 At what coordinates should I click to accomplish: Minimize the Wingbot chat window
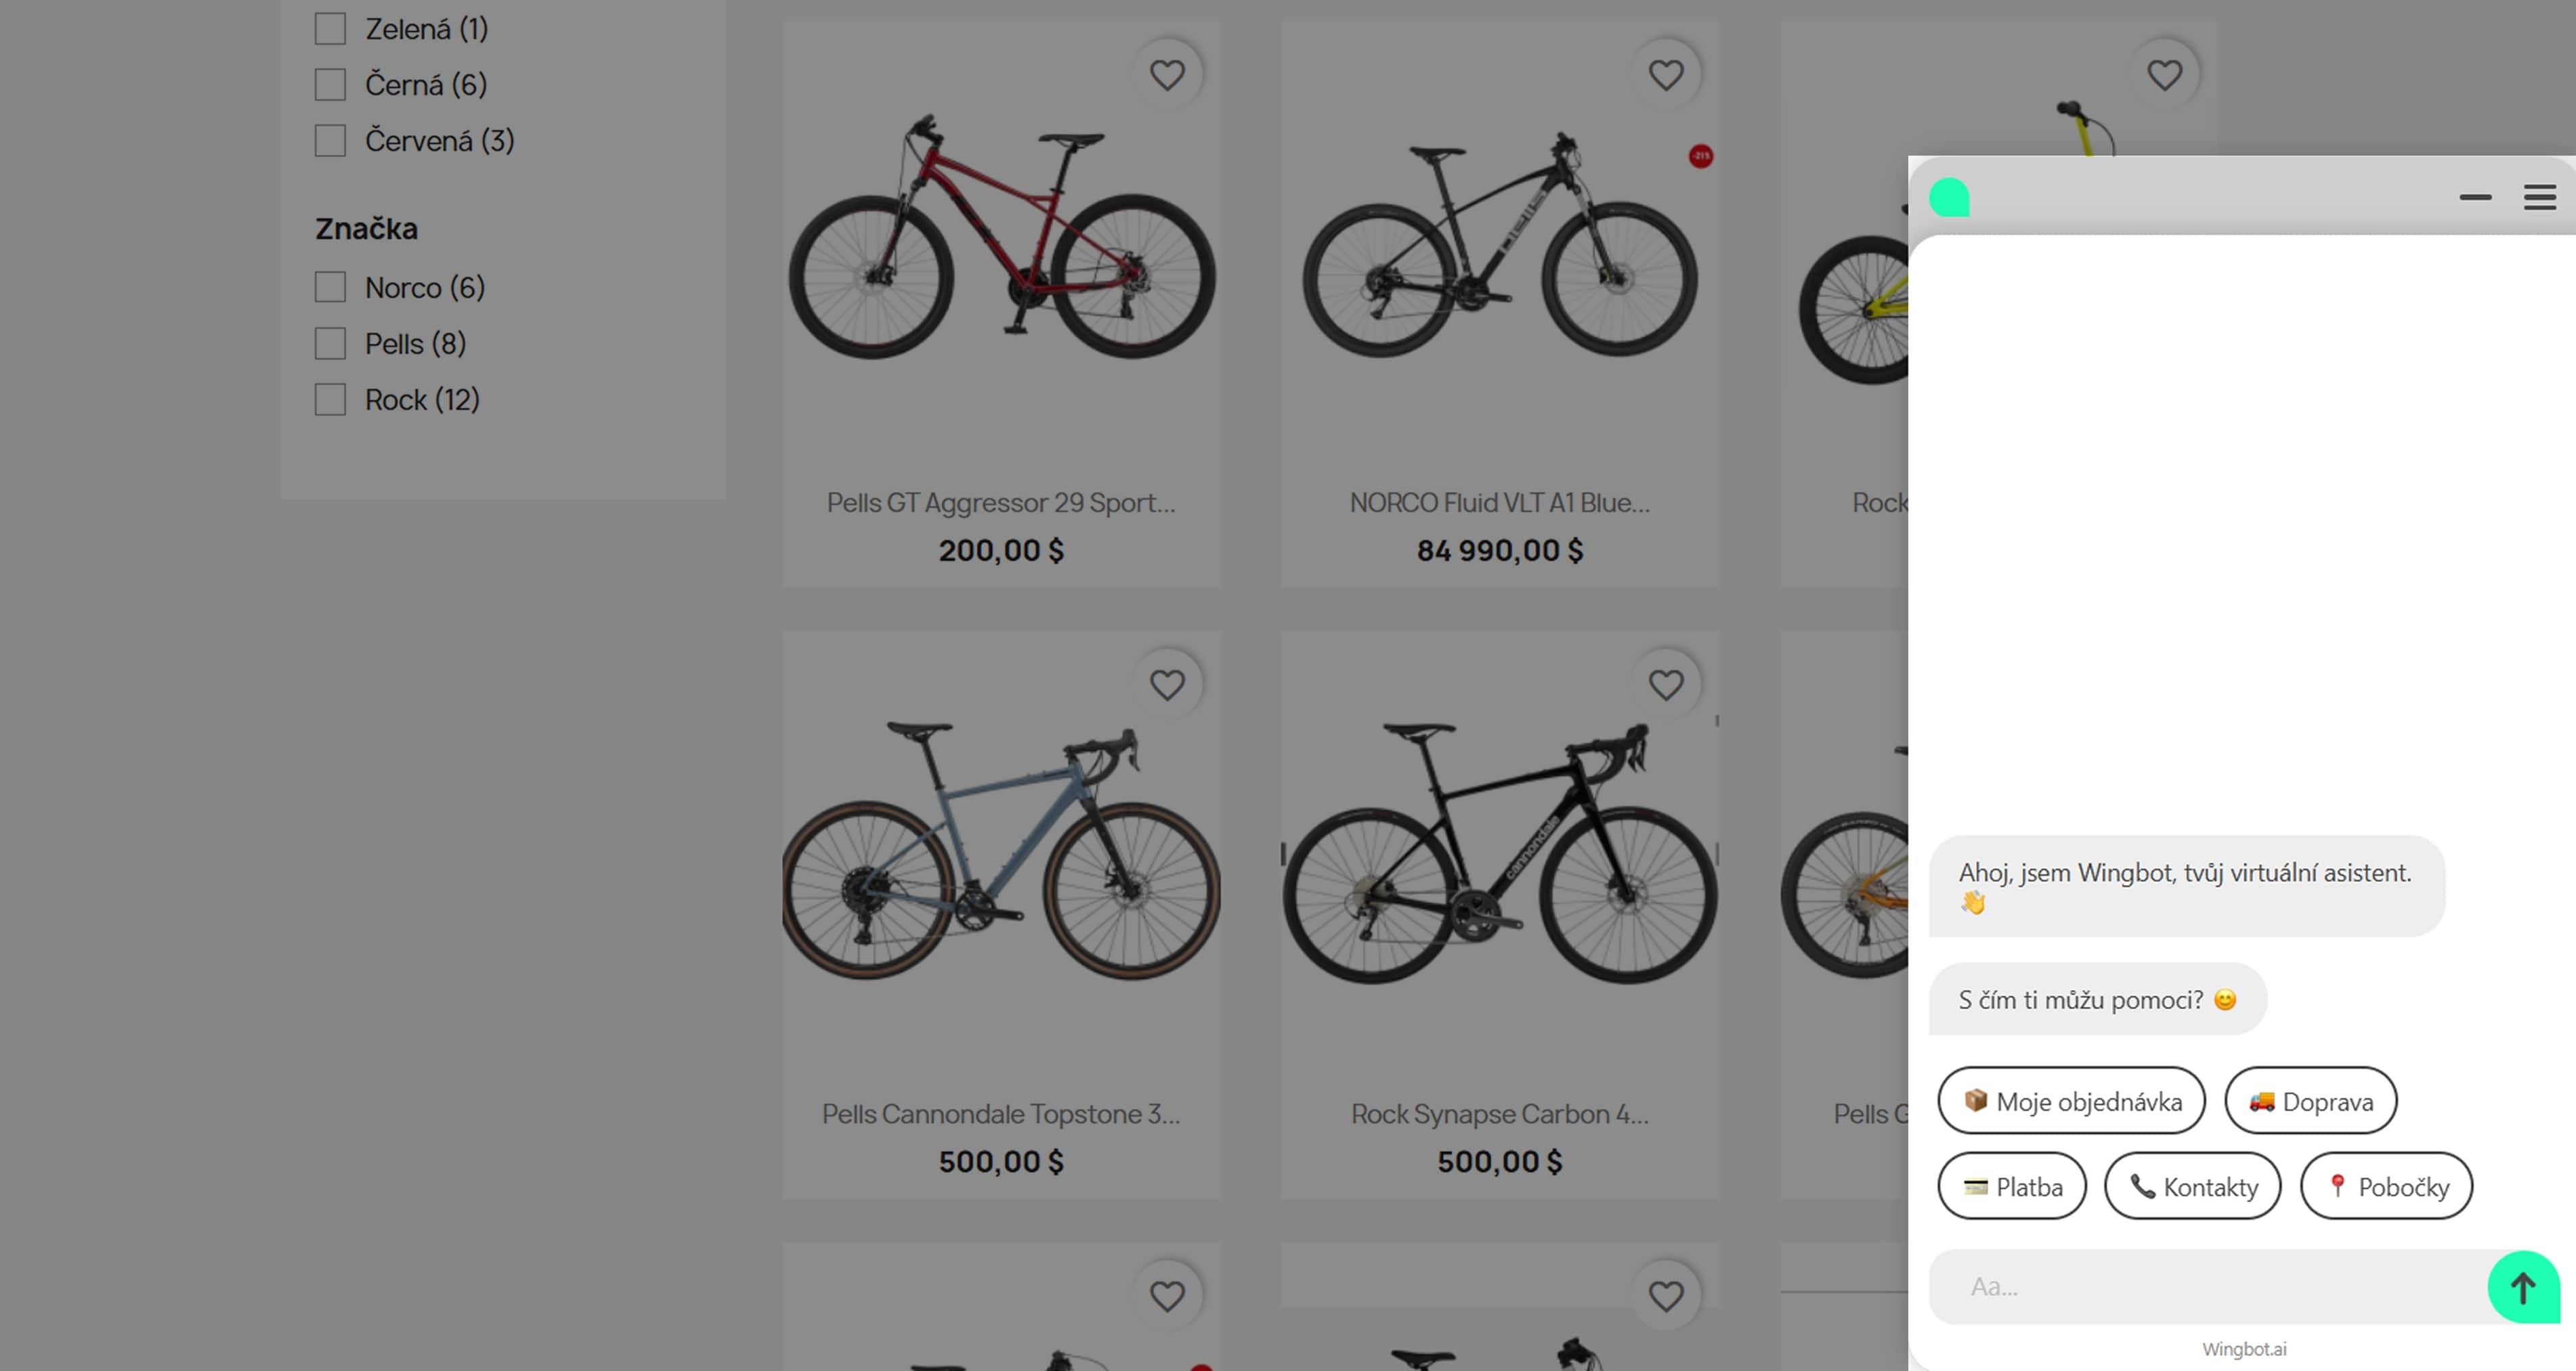[2475, 197]
